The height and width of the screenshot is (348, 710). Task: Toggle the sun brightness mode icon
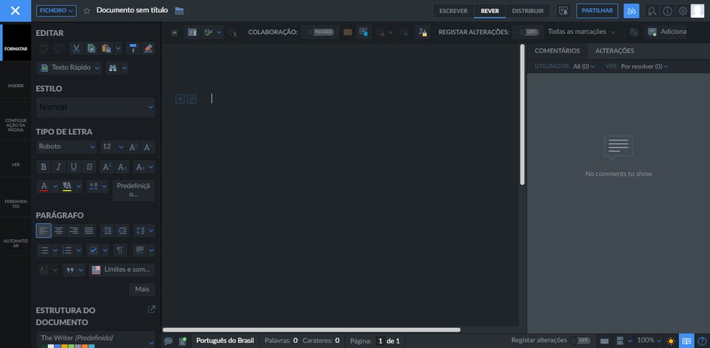point(671,341)
